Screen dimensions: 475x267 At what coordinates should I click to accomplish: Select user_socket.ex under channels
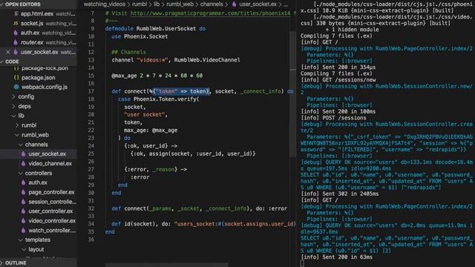[47, 154]
